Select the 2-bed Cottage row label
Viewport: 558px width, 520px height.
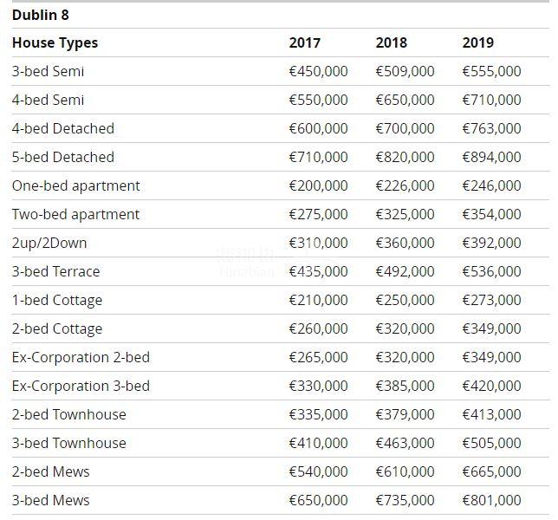pyautogui.click(x=57, y=328)
